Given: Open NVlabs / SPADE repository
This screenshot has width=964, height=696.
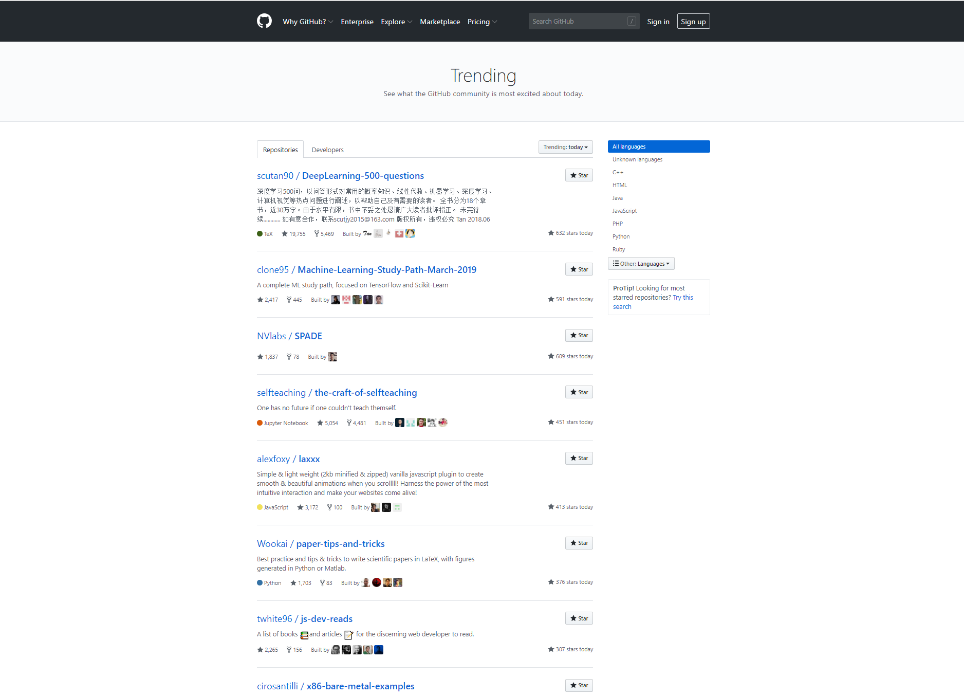Looking at the screenshot, I should (289, 336).
